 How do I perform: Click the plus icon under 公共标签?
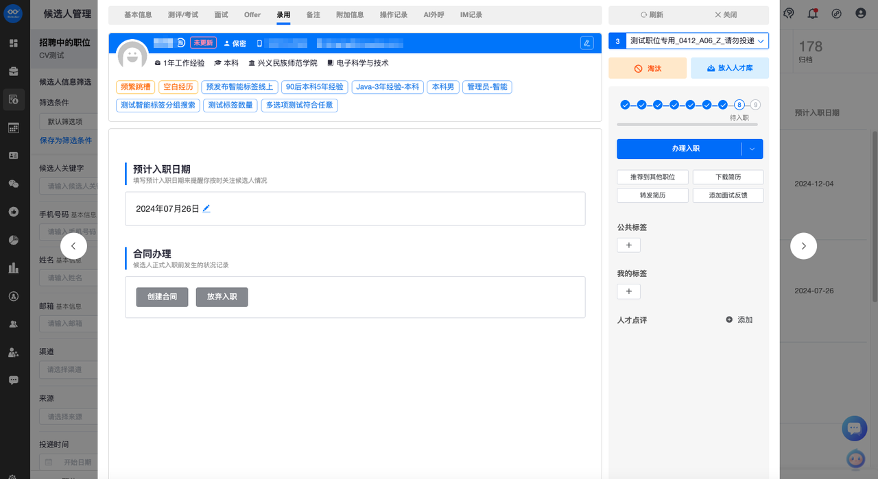click(x=628, y=245)
